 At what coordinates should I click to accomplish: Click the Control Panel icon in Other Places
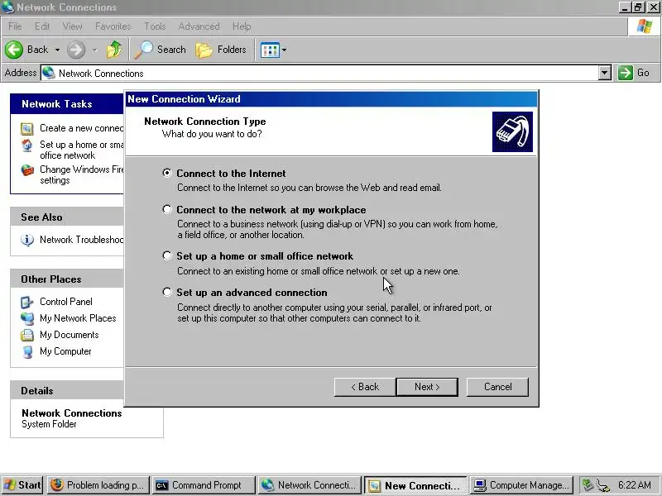27,302
